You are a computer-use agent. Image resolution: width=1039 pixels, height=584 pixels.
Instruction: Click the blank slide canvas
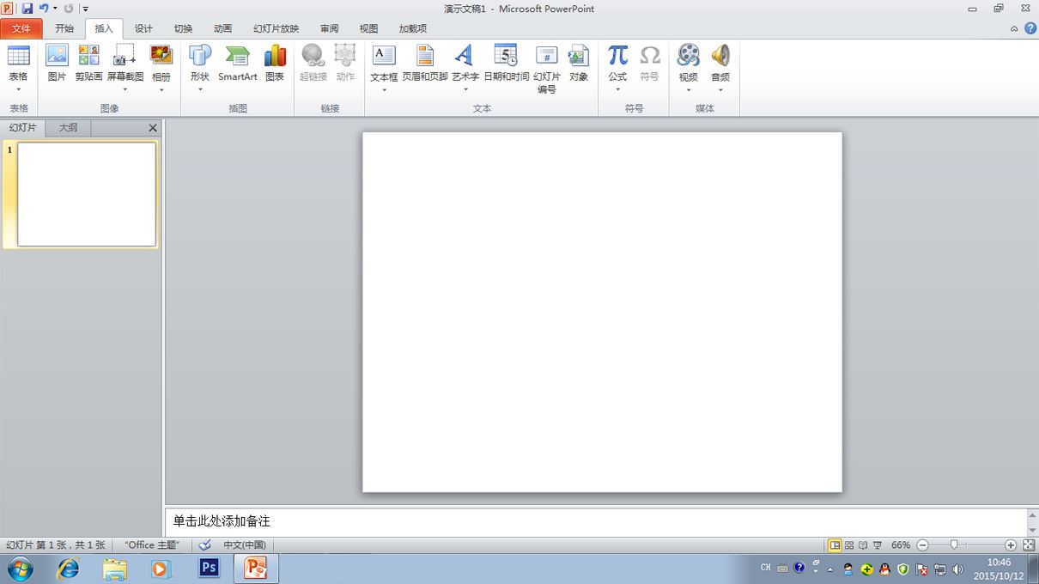click(x=602, y=312)
